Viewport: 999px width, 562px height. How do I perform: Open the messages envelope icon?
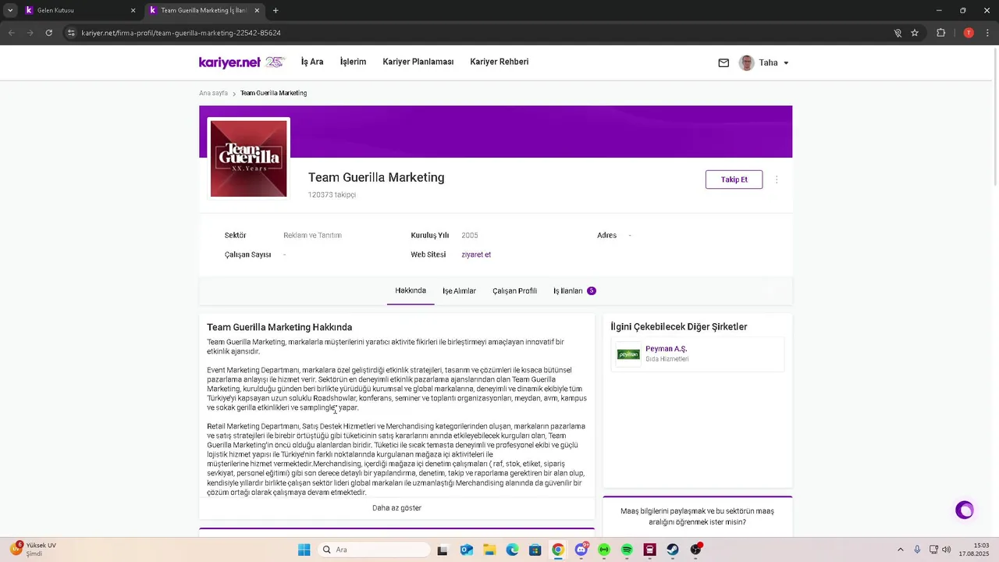click(x=723, y=62)
